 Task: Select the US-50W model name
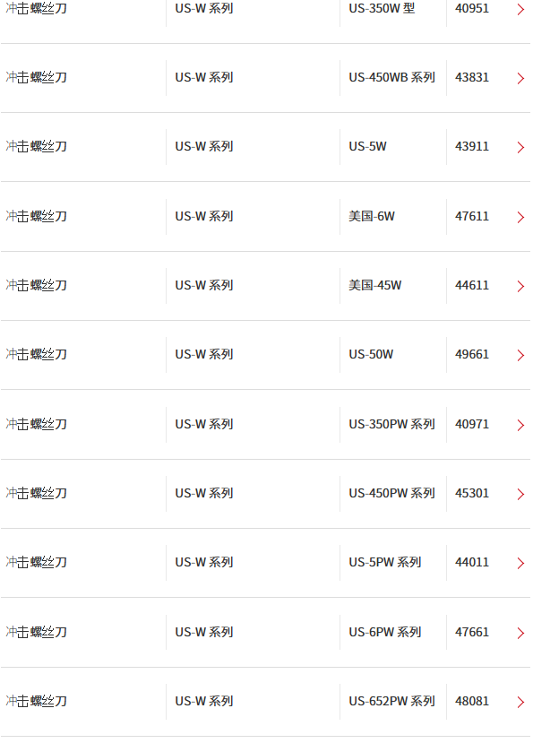click(x=371, y=354)
